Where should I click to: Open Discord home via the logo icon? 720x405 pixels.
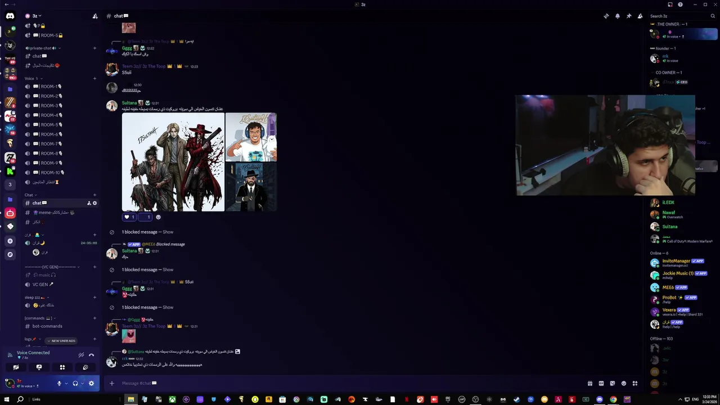pos(10,16)
